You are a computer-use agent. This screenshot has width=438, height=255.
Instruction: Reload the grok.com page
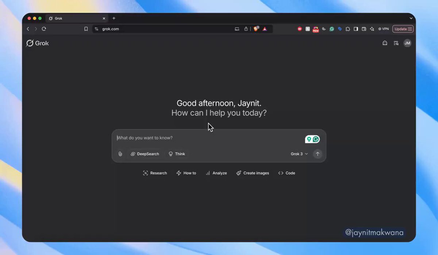coord(44,29)
